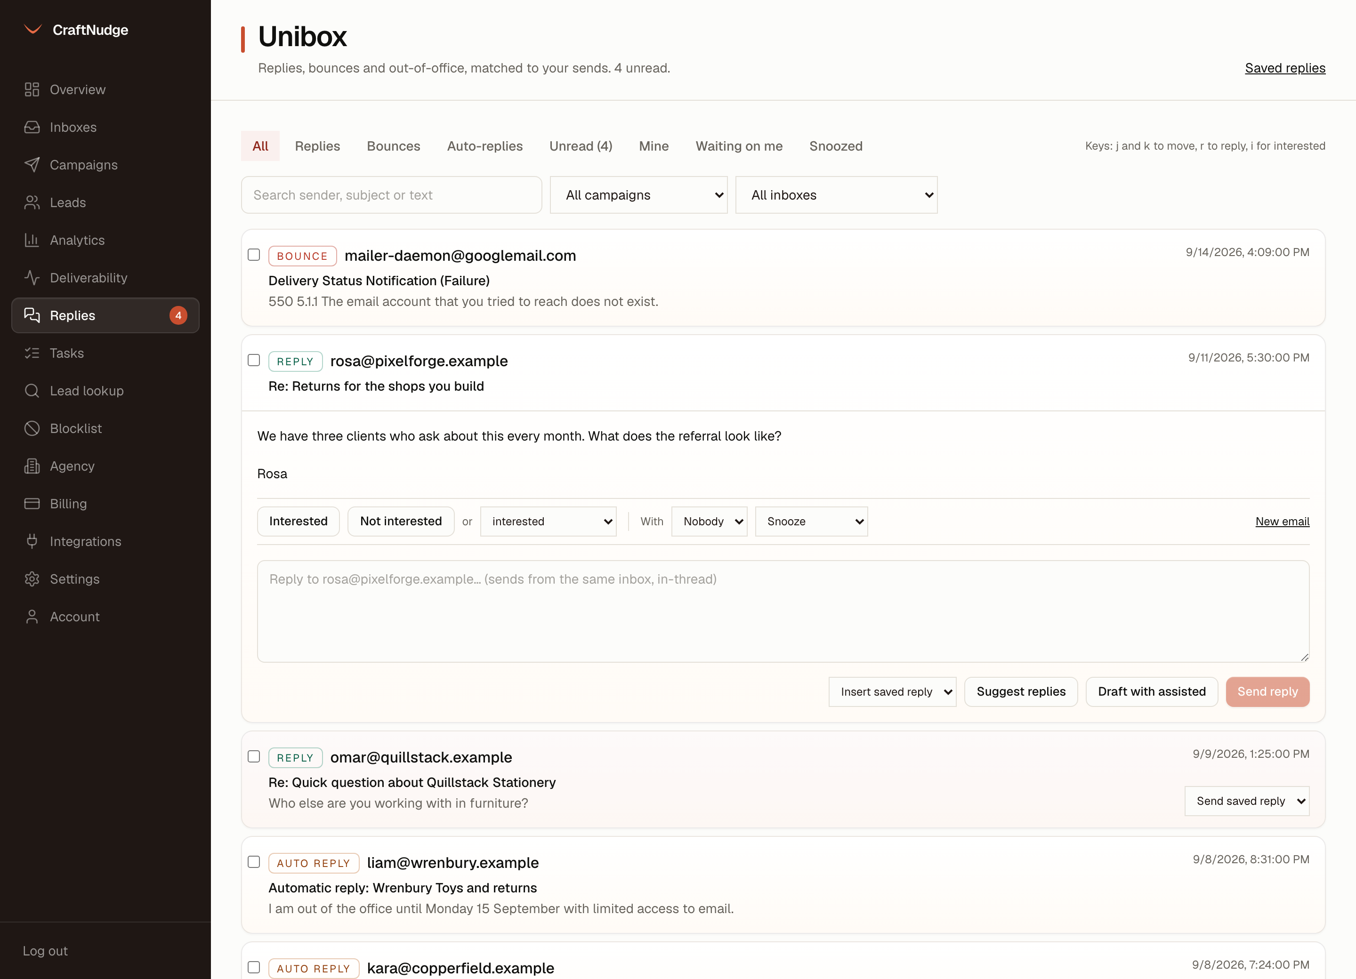This screenshot has width=1356, height=979.
Task: Tick the checkbox for rosa@pixelforge.example
Action: click(x=254, y=360)
